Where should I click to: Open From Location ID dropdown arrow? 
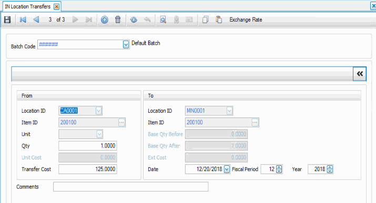(98, 111)
